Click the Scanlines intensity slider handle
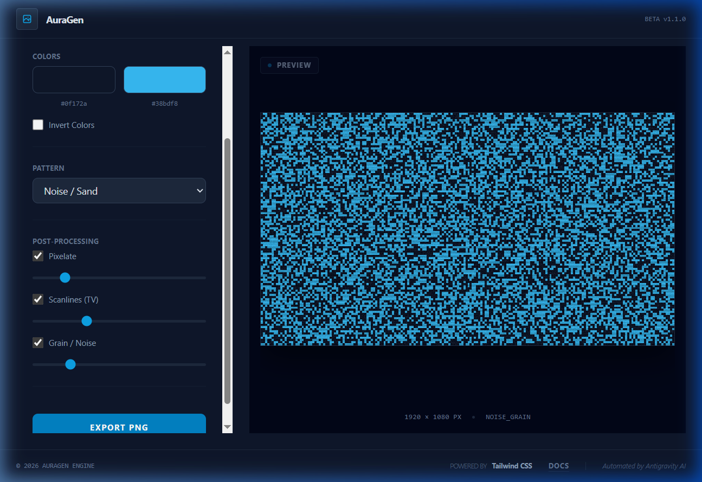Image resolution: width=702 pixels, height=482 pixels. [87, 321]
